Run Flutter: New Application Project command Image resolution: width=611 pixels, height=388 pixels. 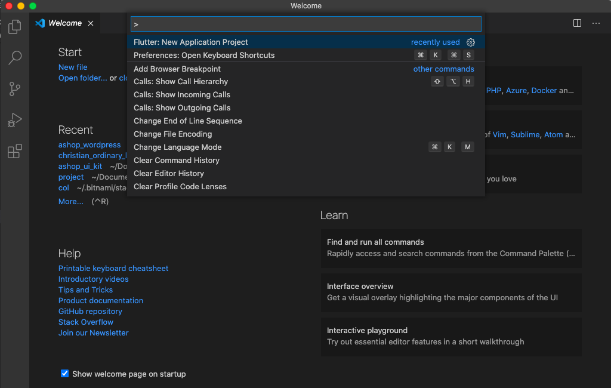click(x=306, y=42)
